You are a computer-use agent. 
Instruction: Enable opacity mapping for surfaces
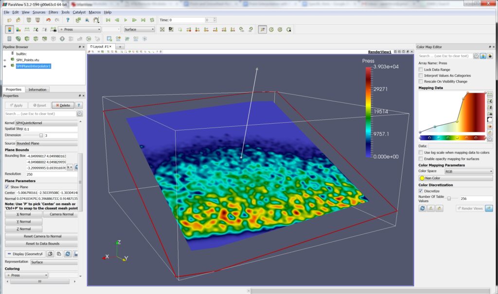(x=421, y=159)
